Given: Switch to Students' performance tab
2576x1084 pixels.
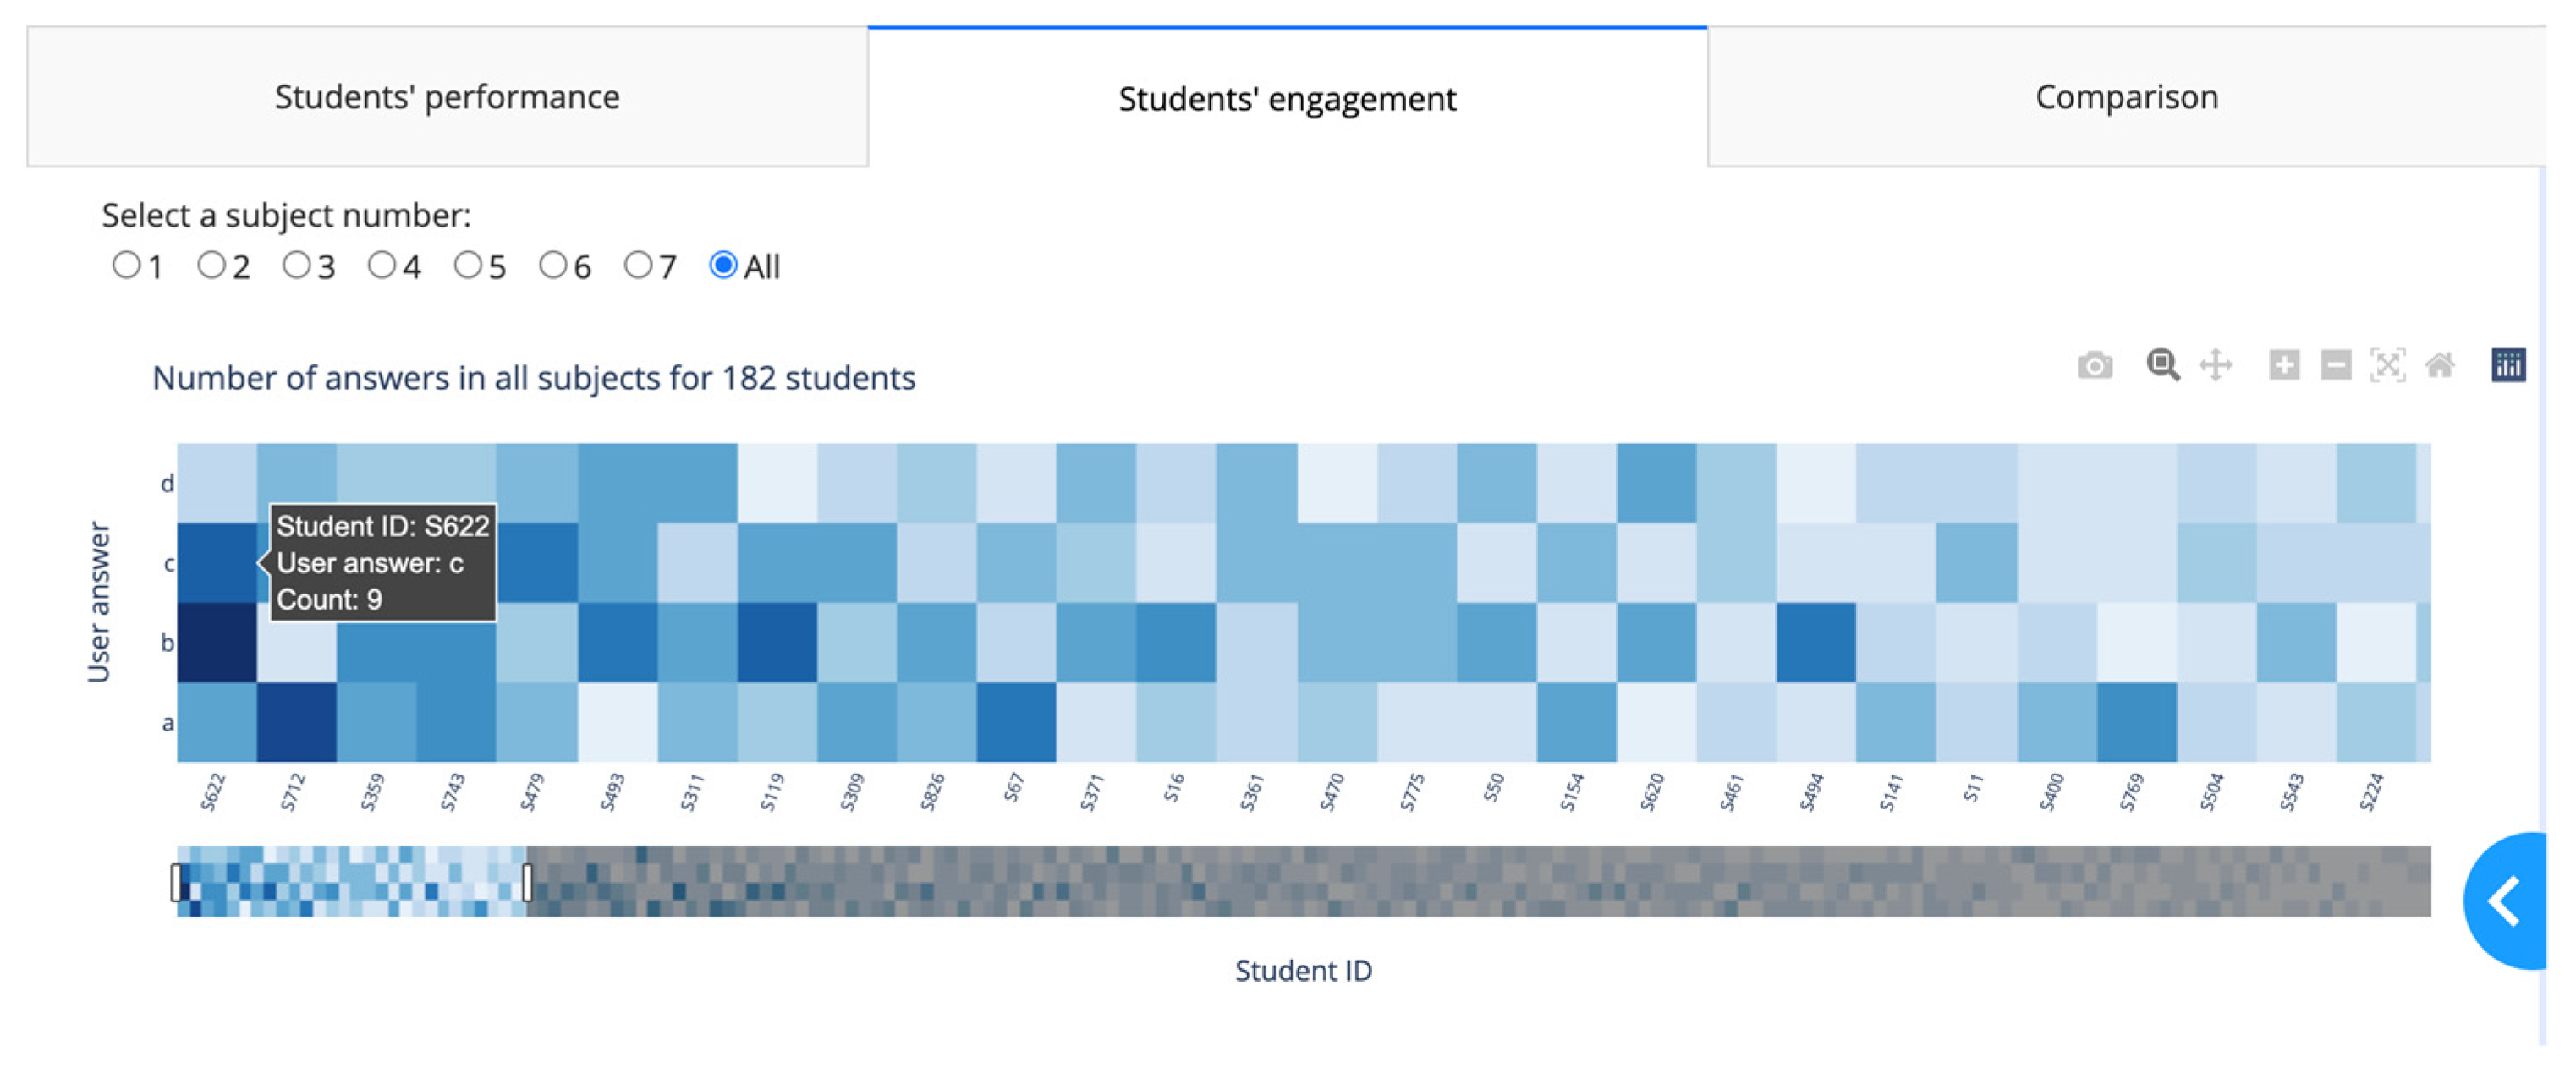Looking at the screenshot, I should (x=447, y=97).
